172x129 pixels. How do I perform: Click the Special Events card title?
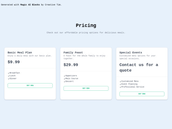[131, 52]
